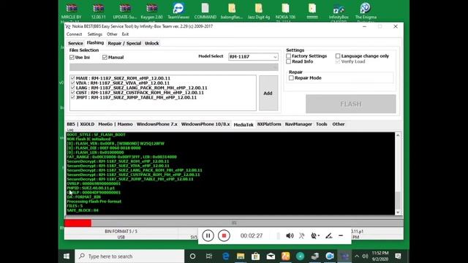Toggle the recorder microphone icon
This screenshot has width=468, height=263.
(x=302, y=235)
